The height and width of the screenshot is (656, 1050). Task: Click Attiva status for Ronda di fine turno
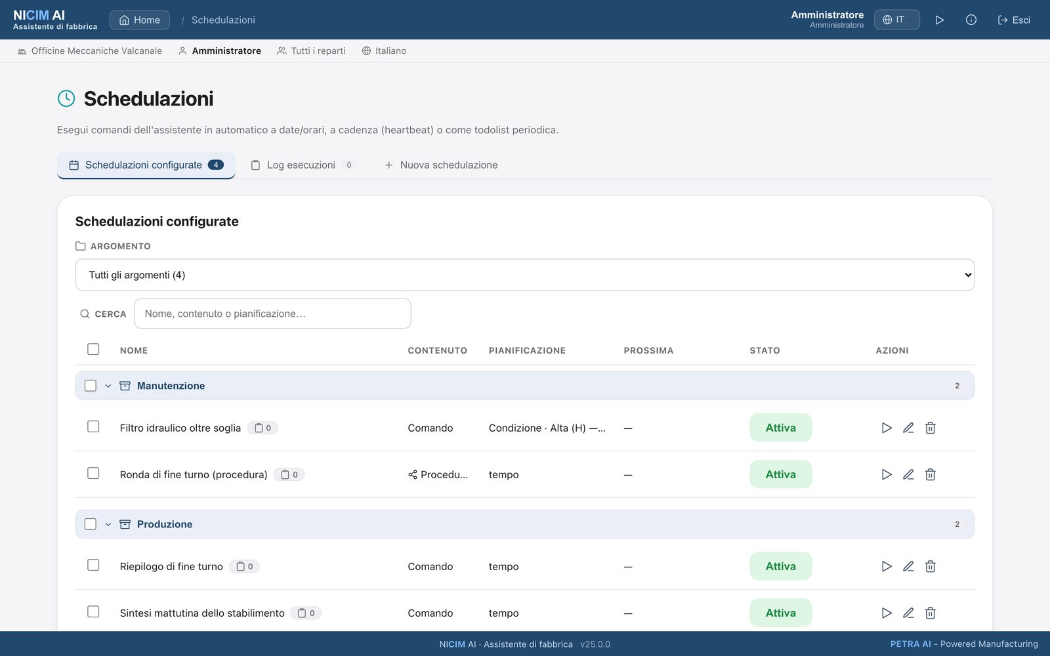tap(781, 474)
